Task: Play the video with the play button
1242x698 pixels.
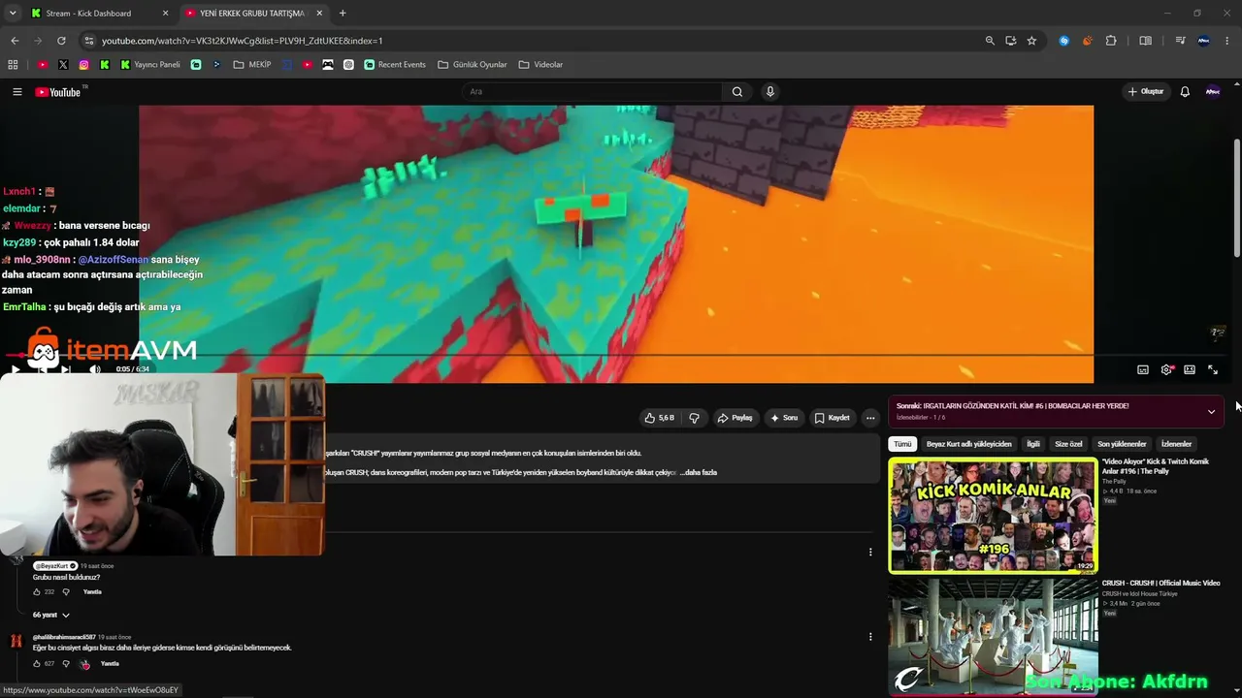Action: [x=15, y=369]
